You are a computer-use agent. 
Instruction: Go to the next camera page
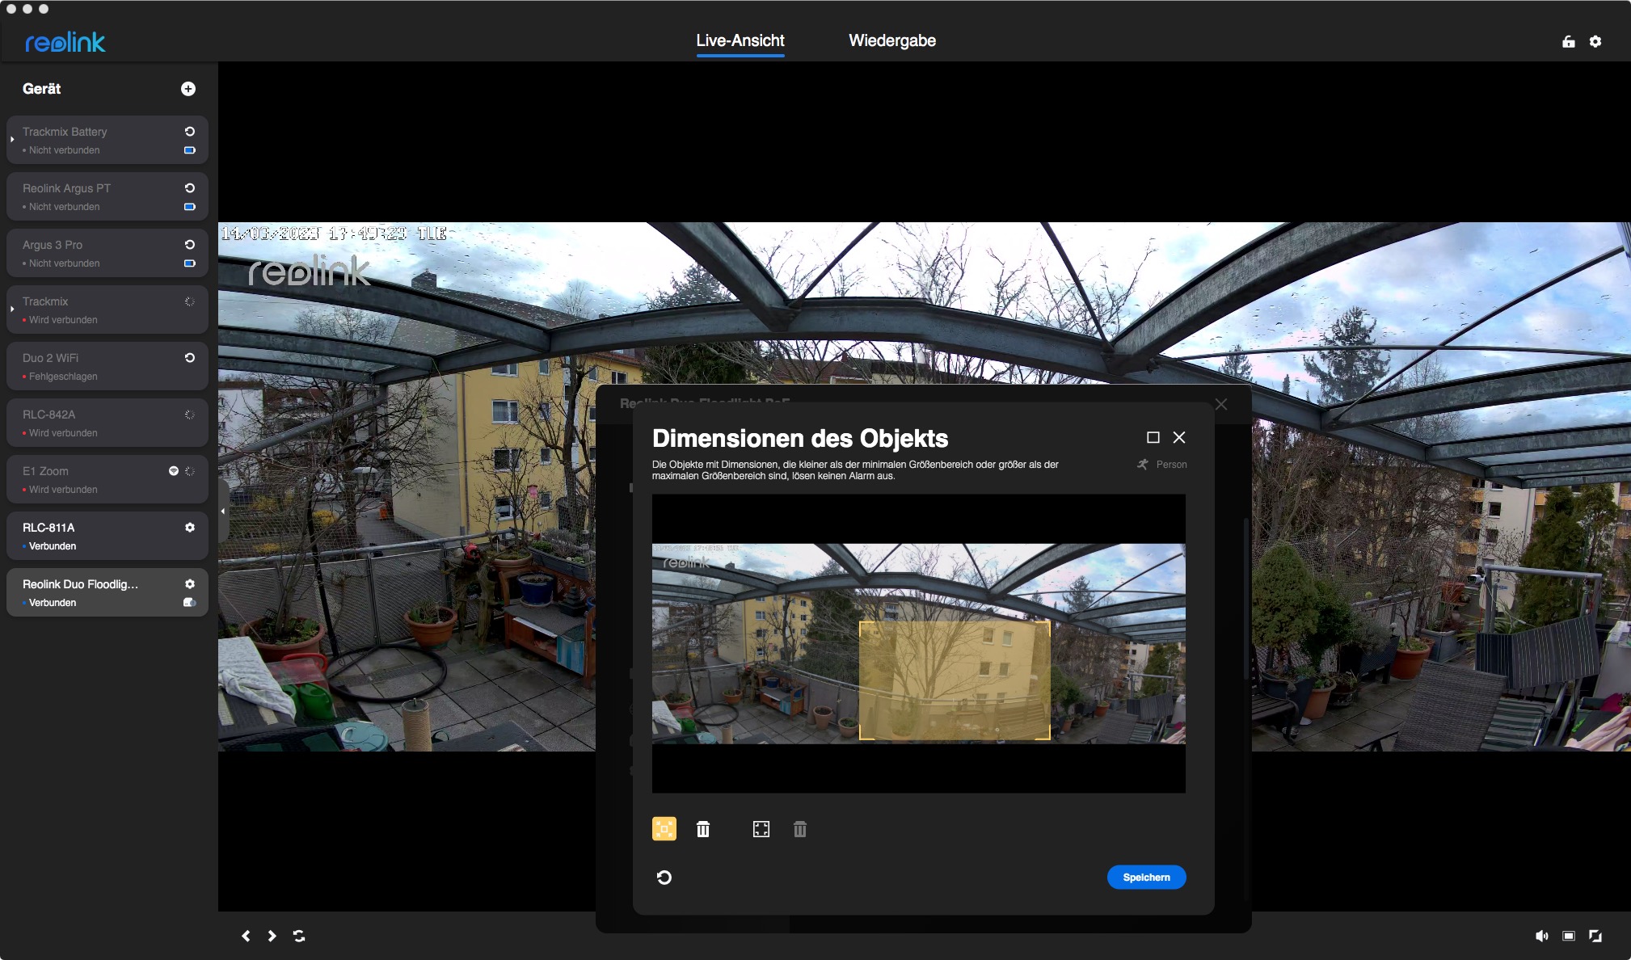coord(272,936)
